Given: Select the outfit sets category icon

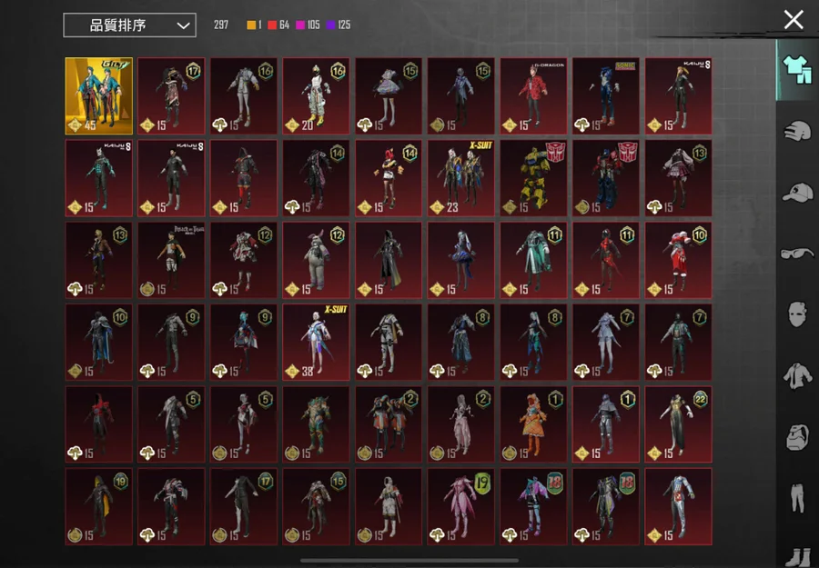Looking at the screenshot, I should 797,69.
